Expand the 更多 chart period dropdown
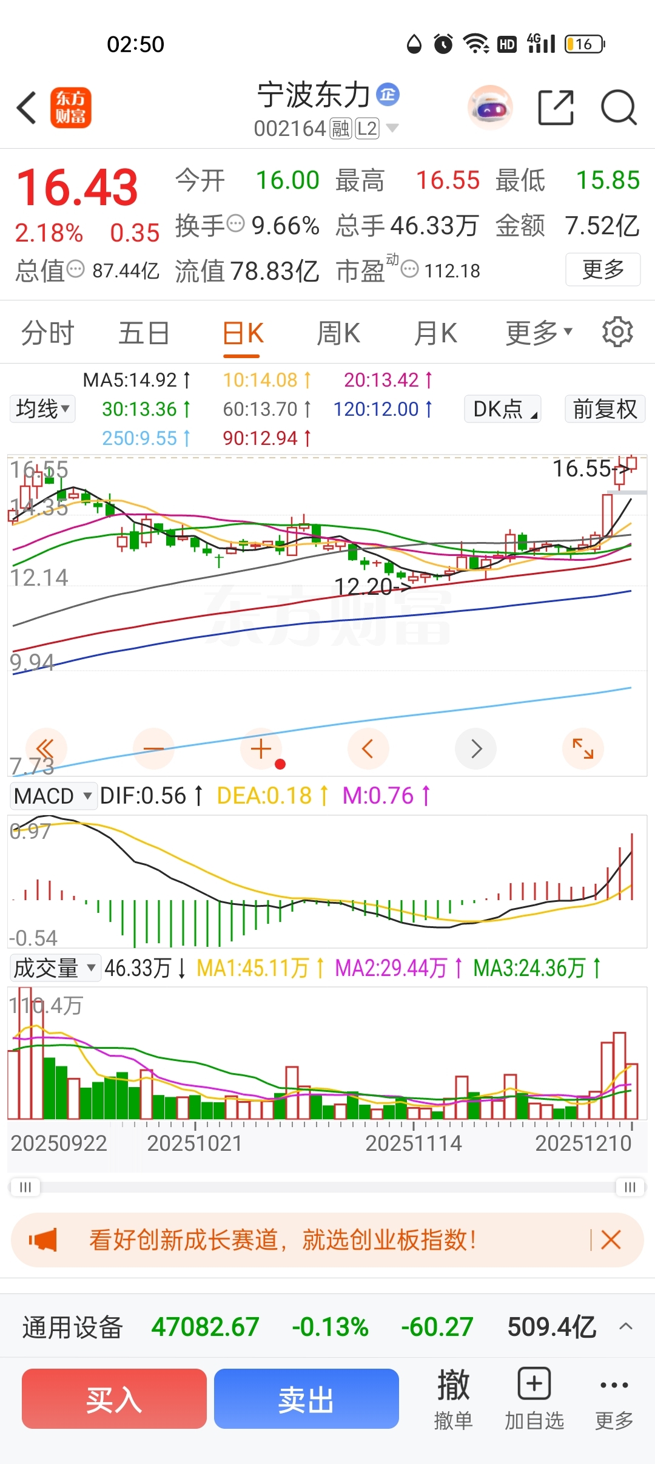 point(539,333)
